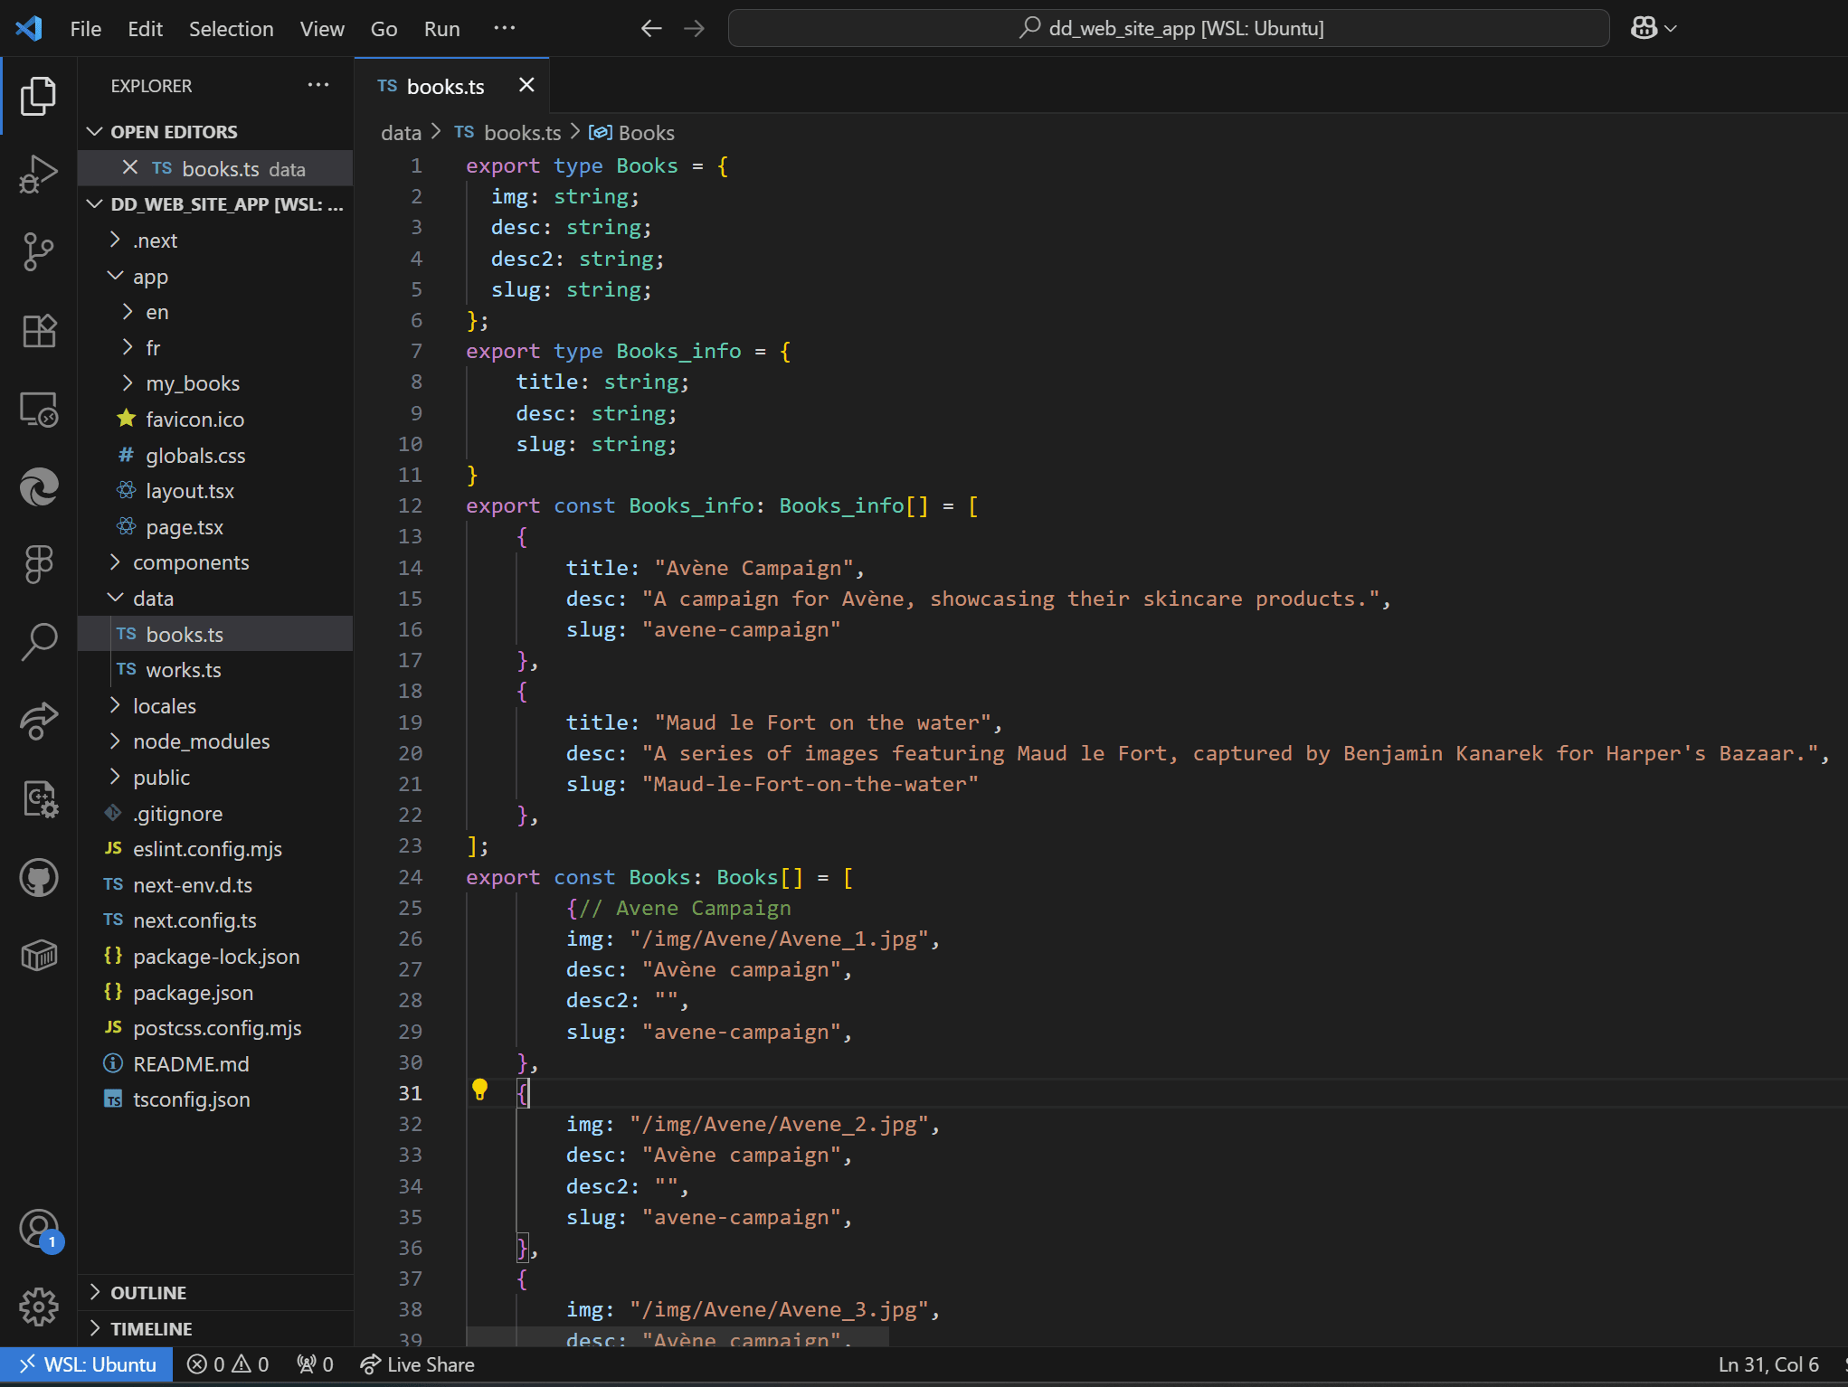The height and width of the screenshot is (1387, 1848).
Task: Click the lightbulb code action on line 31
Action: click(x=479, y=1090)
